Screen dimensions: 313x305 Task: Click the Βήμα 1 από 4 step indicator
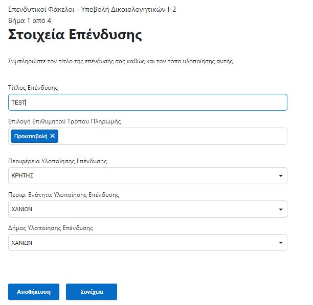[x=30, y=20]
